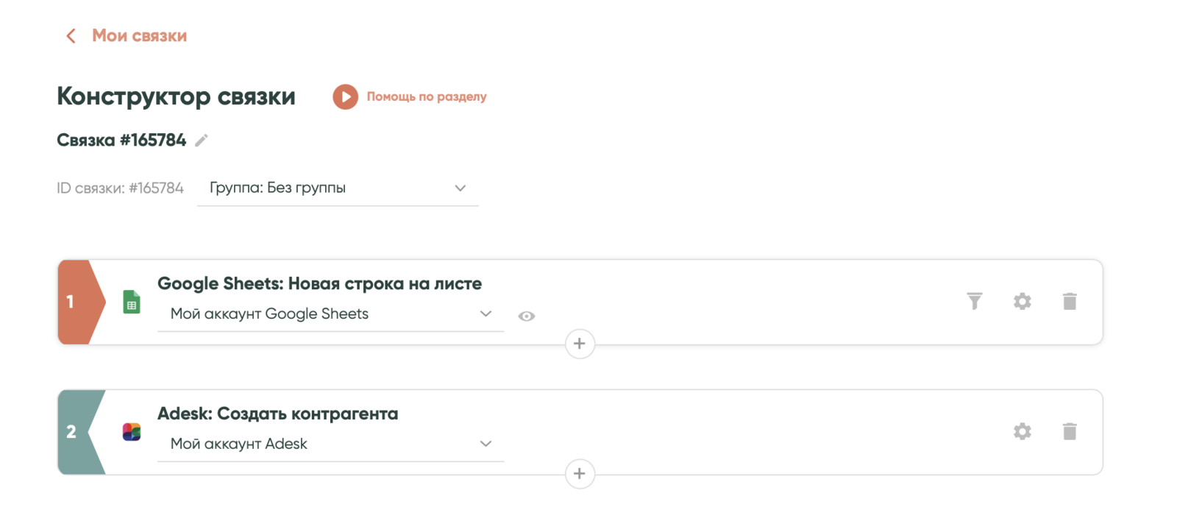Delete the Adesk step with the trash icon
This screenshot has width=1177, height=510.
1070,431
